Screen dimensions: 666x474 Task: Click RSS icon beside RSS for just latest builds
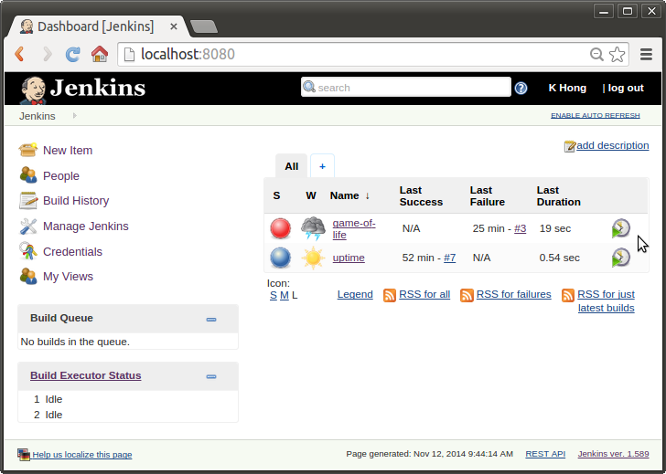click(568, 295)
